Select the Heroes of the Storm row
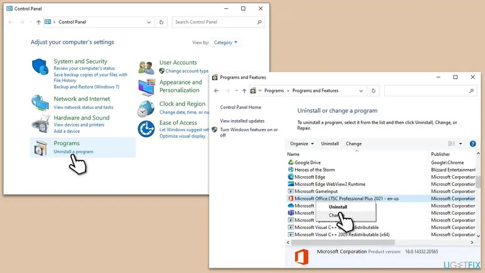This screenshot has height=273, width=485. tap(381, 170)
